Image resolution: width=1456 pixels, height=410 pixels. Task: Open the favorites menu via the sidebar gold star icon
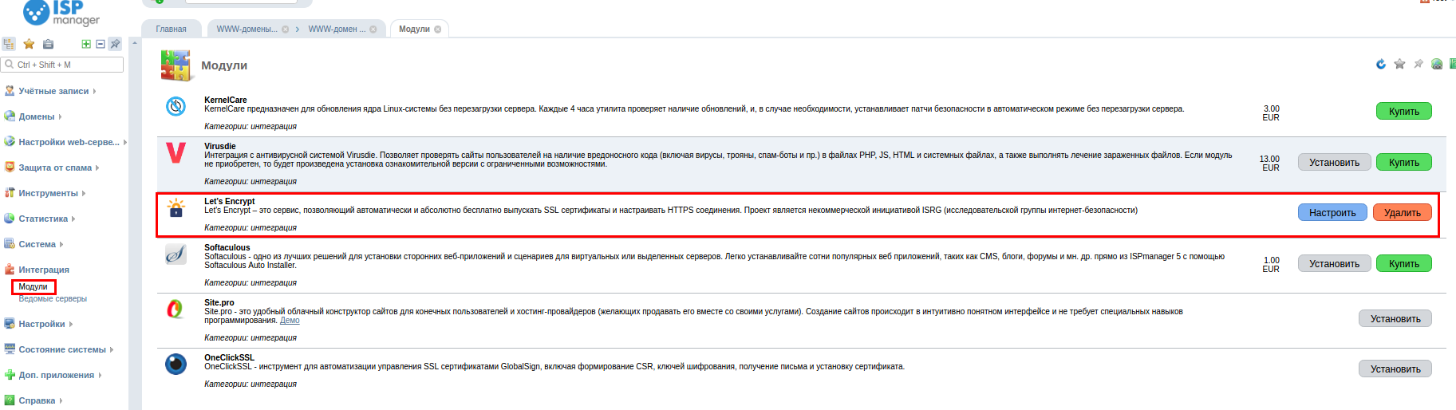tap(29, 44)
